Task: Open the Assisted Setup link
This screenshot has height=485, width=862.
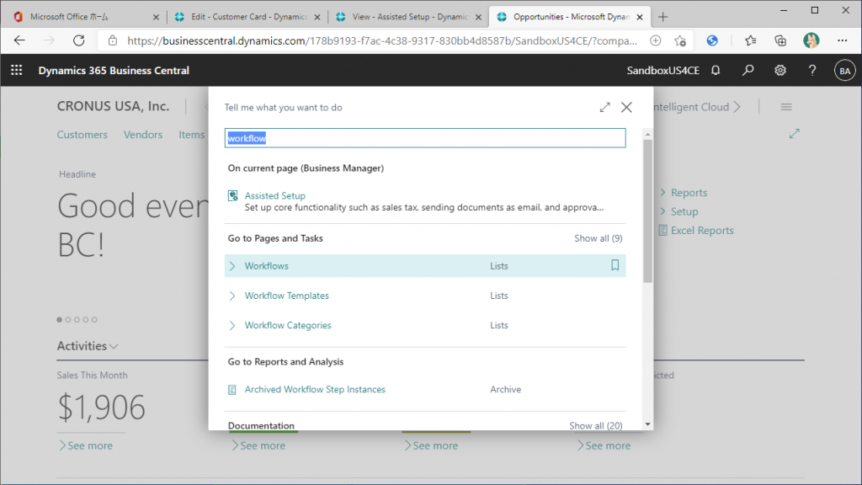Action: [275, 195]
